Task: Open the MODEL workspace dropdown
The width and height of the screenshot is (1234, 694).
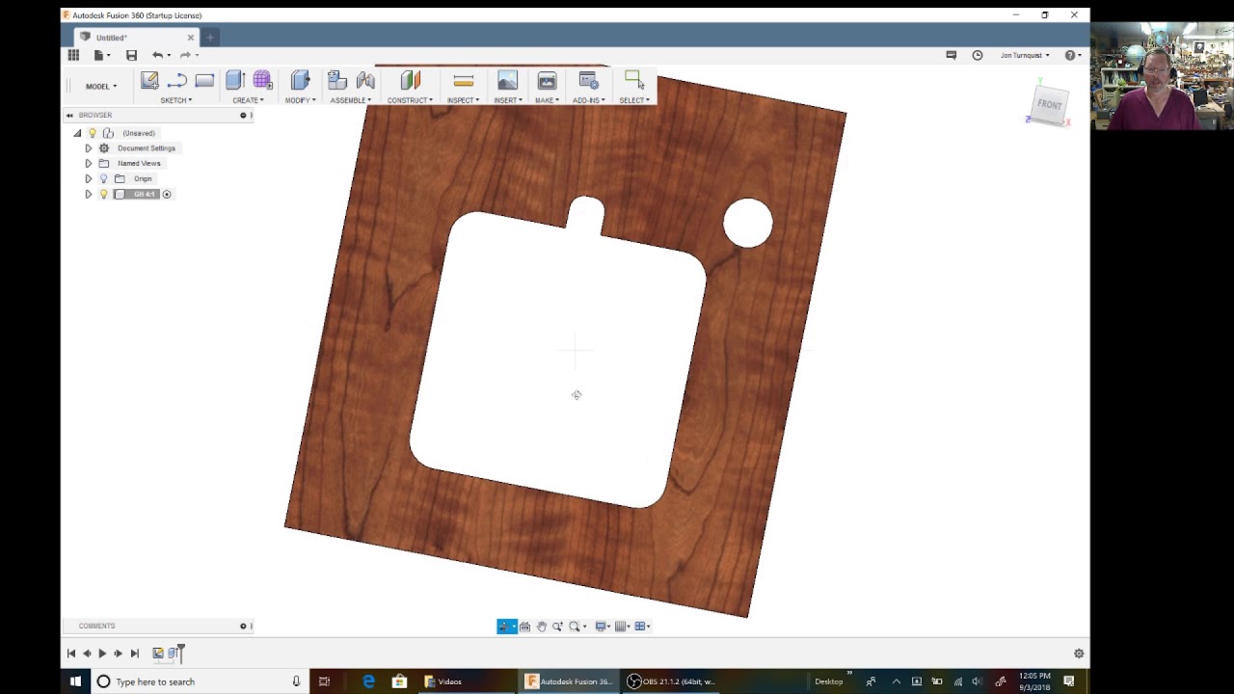Action: point(101,86)
